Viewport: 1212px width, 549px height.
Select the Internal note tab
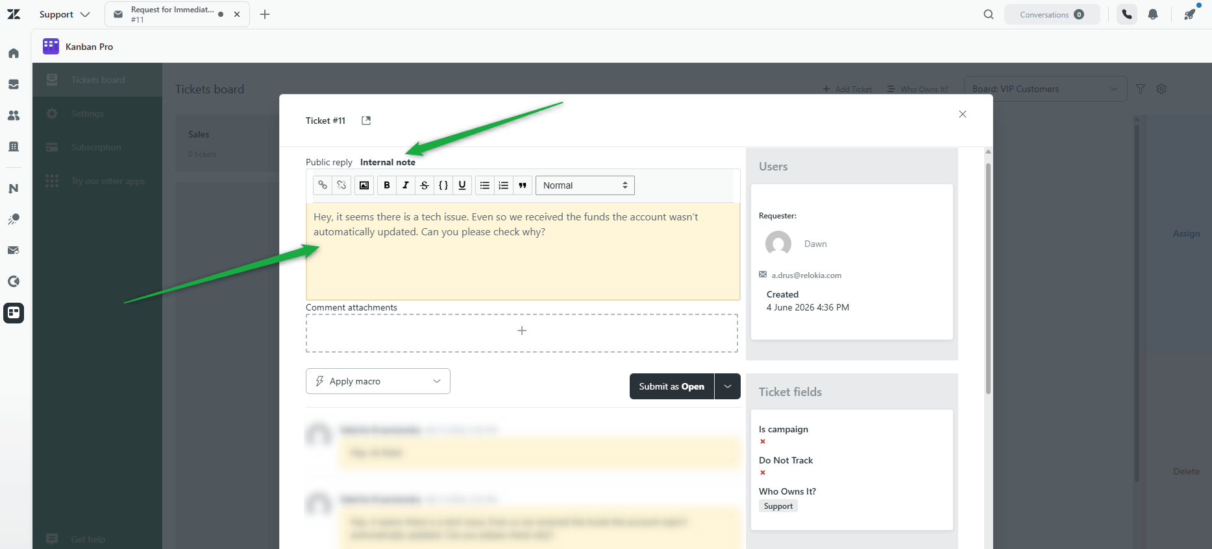coord(388,162)
